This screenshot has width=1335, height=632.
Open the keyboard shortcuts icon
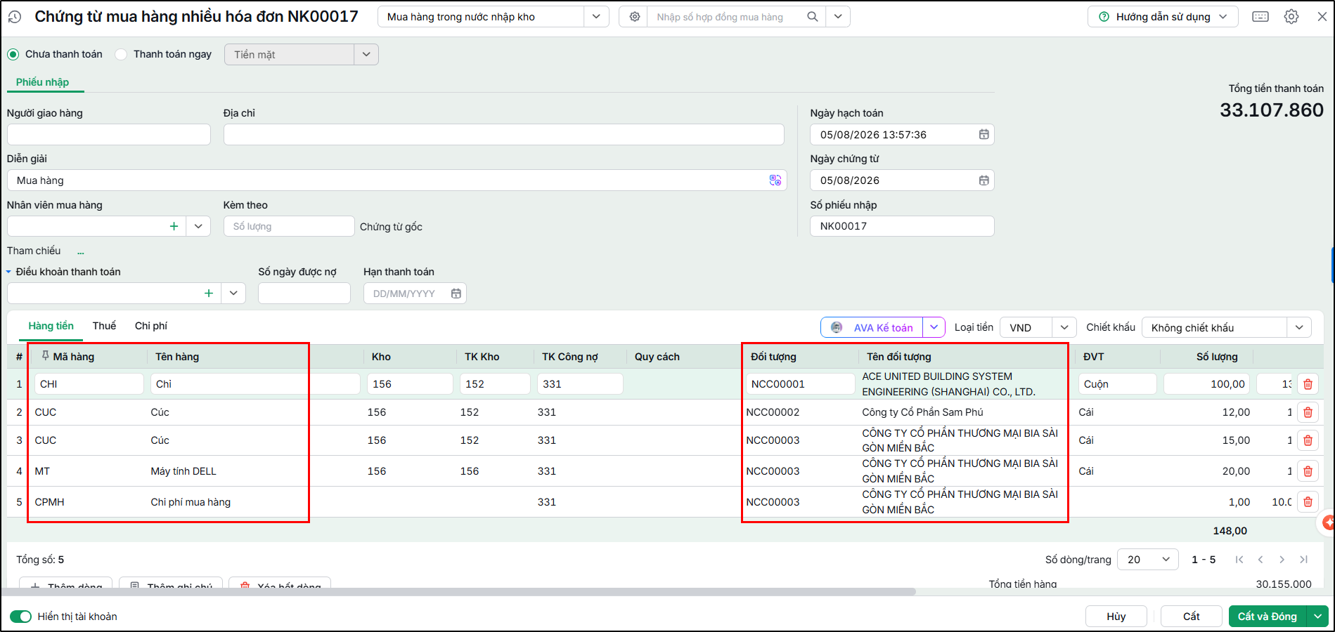(x=1260, y=17)
